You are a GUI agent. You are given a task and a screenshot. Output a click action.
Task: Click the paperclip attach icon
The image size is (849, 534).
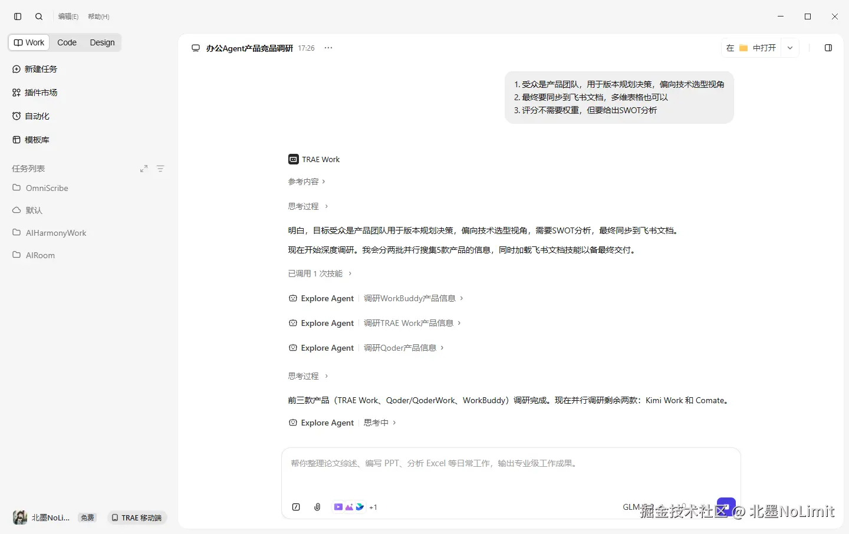pos(317,507)
